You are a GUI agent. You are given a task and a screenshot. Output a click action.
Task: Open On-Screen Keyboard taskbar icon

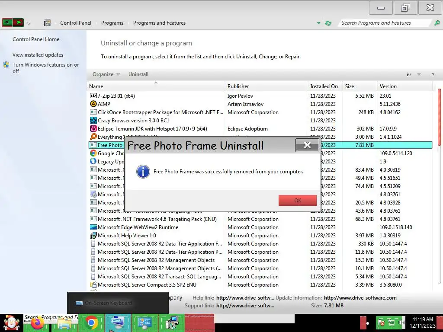[x=118, y=322]
